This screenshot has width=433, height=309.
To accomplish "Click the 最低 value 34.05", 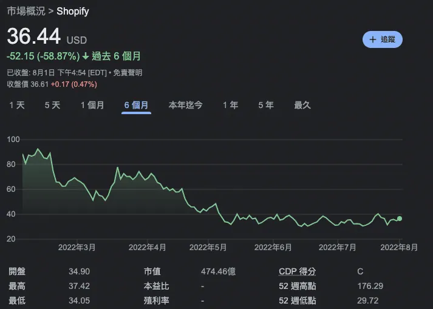I will (80, 301).
